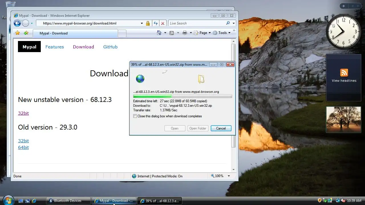Viewport: 365px width, 205px height.
Task: Expand the address bar URL dropdown
Action: click(142, 23)
